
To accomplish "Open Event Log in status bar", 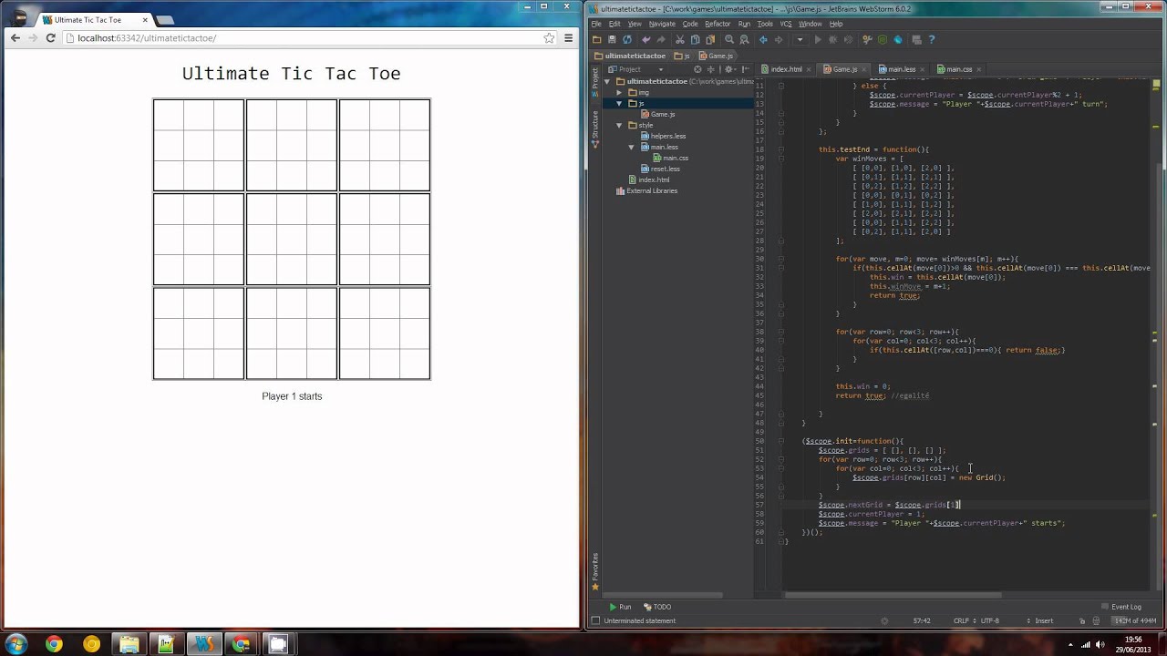I will pos(1121,607).
